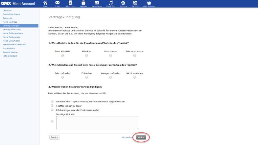Select 'Attraktiv' radio button

pos(86,55)
